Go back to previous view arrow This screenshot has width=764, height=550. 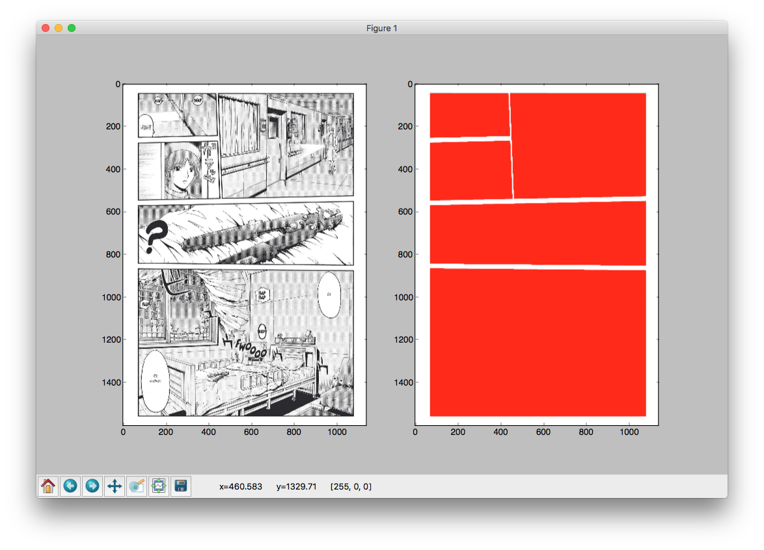(70, 486)
